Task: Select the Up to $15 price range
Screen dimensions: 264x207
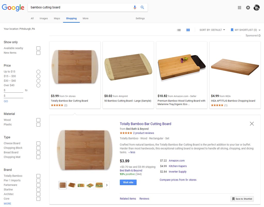Action: point(38,72)
